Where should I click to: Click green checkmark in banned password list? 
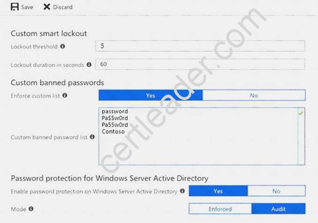click(301, 113)
